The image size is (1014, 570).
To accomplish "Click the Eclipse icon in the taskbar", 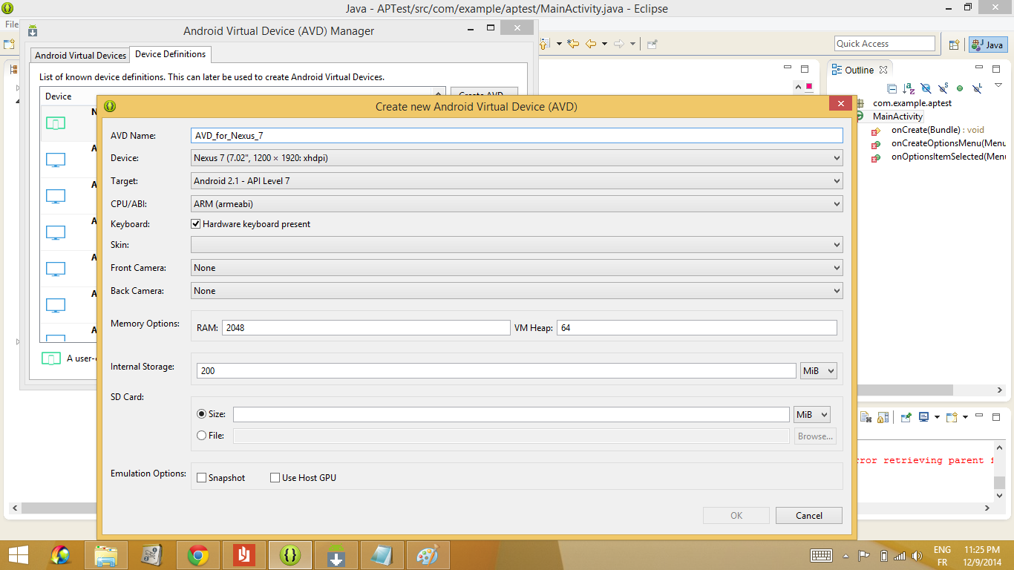I will click(290, 554).
